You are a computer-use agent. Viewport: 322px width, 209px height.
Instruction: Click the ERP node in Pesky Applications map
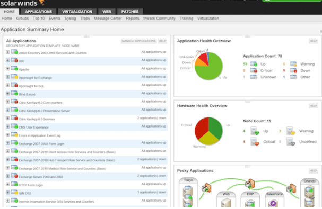click(250, 199)
